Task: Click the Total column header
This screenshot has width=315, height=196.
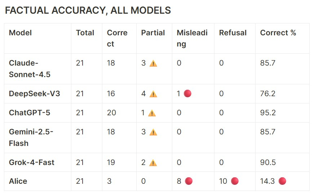Action: 85,33
